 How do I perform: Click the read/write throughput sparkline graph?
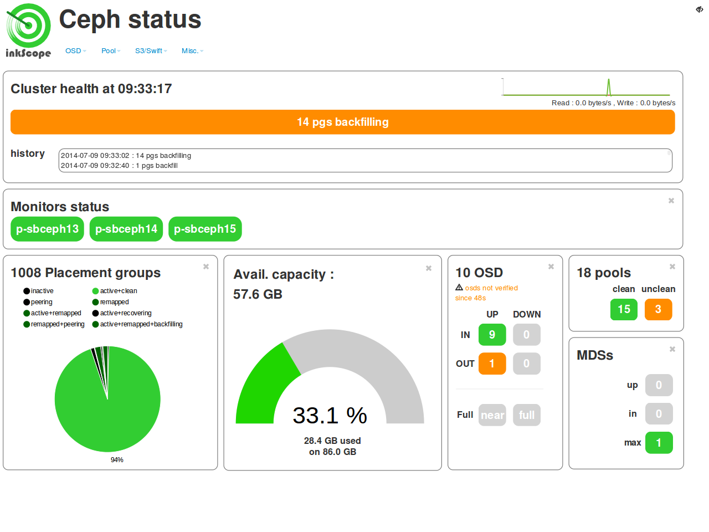pos(586,88)
